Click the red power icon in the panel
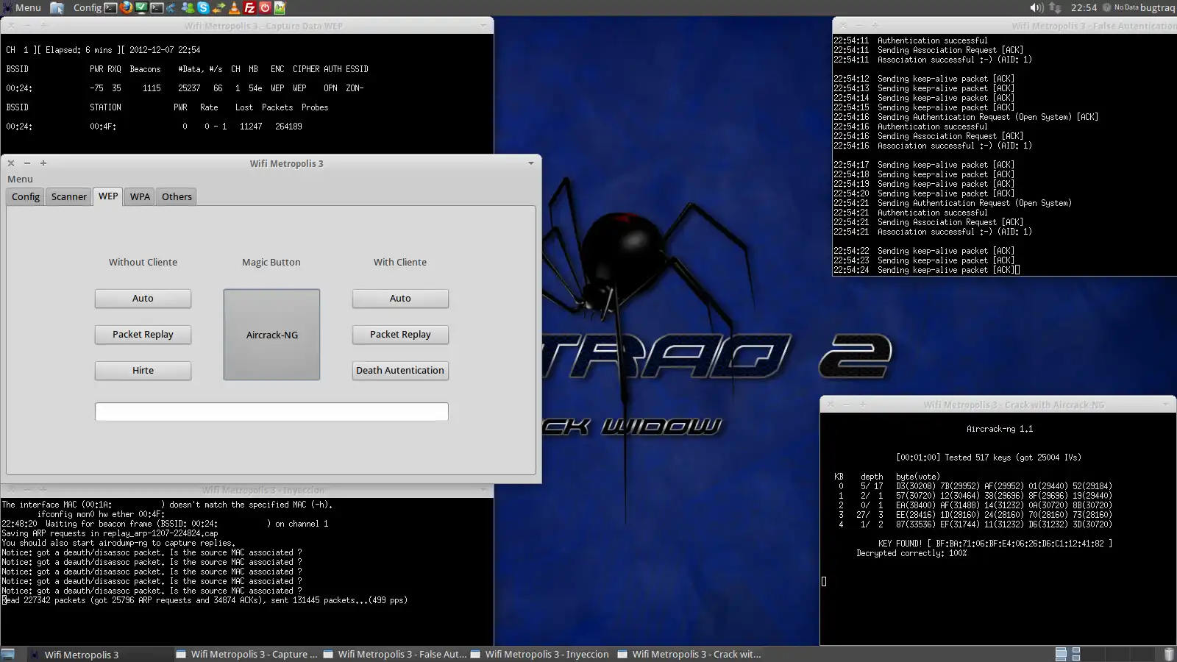Image resolution: width=1177 pixels, height=662 pixels. [x=265, y=7]
